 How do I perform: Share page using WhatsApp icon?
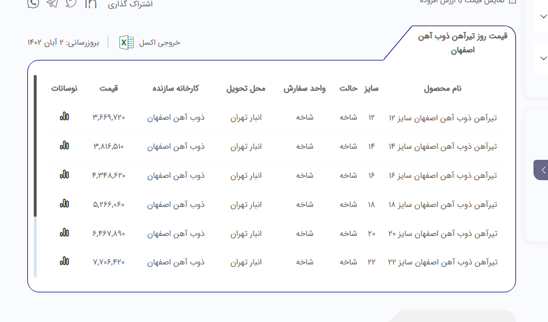coord(33,3)
